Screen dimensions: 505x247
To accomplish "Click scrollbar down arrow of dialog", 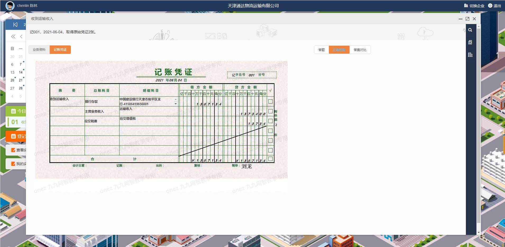I will point(479,233).
